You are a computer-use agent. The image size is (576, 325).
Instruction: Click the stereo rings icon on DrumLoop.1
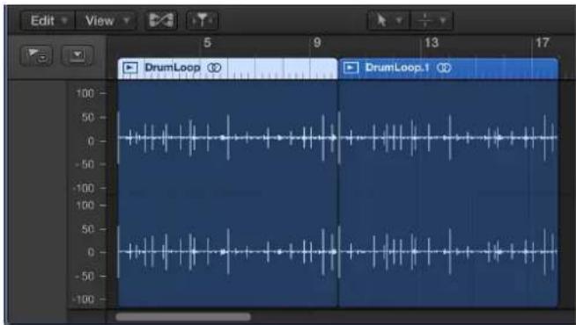(x=444, y=68)
